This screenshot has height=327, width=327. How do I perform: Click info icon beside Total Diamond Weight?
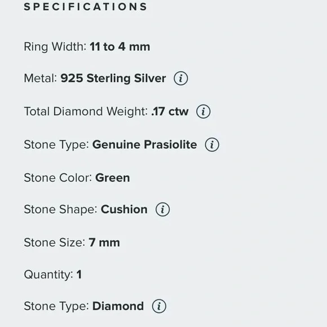coord(204,112)
